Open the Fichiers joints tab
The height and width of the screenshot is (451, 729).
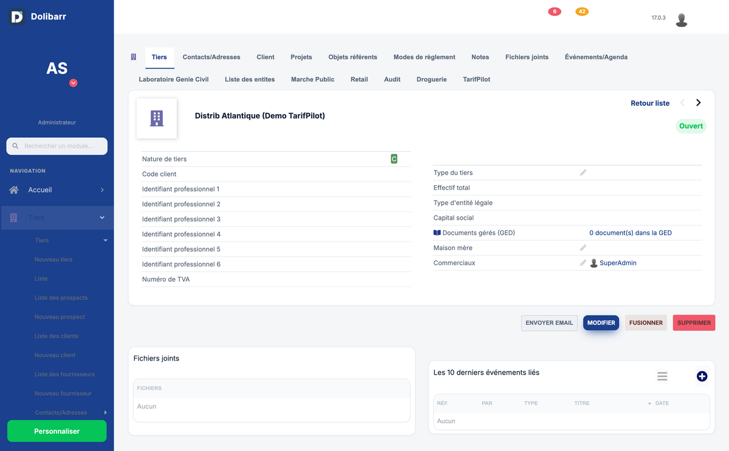click(x=527, y=57)
